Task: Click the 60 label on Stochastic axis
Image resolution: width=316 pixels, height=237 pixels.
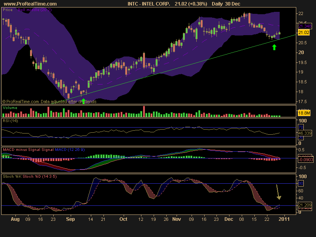Action: tap(301, 191)
